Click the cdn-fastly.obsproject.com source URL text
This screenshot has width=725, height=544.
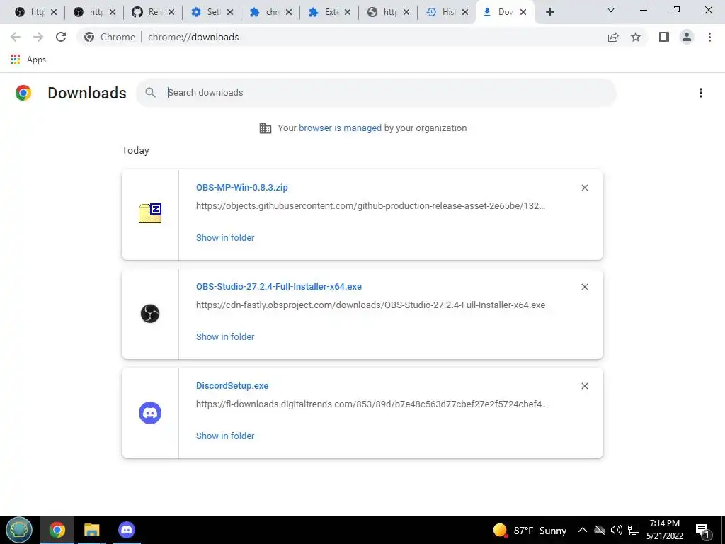(370, 305)
